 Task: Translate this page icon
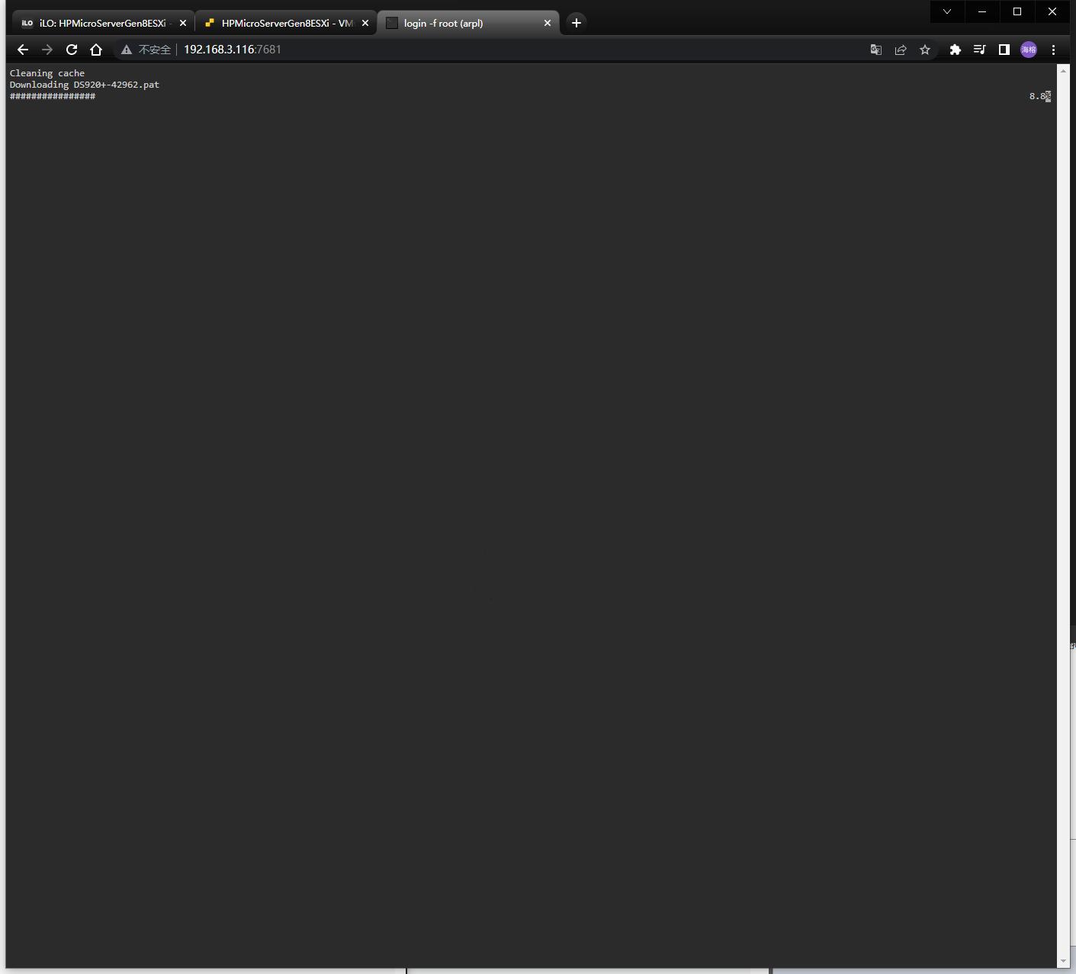pyautogui.click(x=876, y=50)
